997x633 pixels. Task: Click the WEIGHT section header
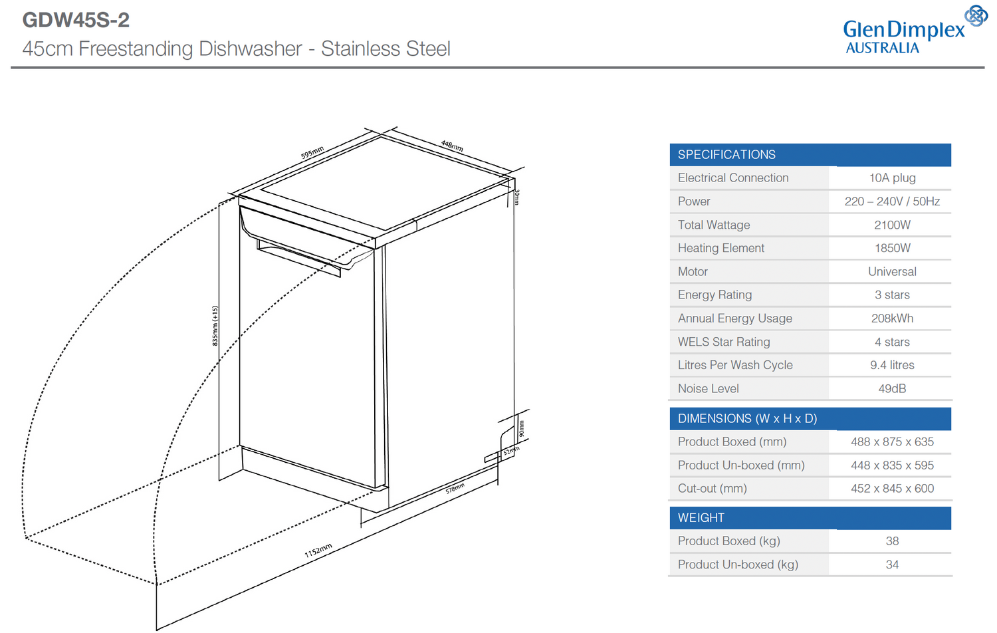pos(701,517)
